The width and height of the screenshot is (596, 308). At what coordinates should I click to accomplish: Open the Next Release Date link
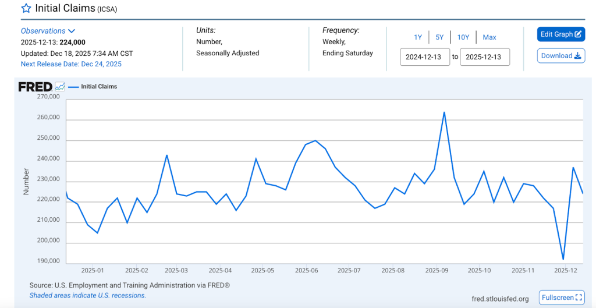[71, 64]
